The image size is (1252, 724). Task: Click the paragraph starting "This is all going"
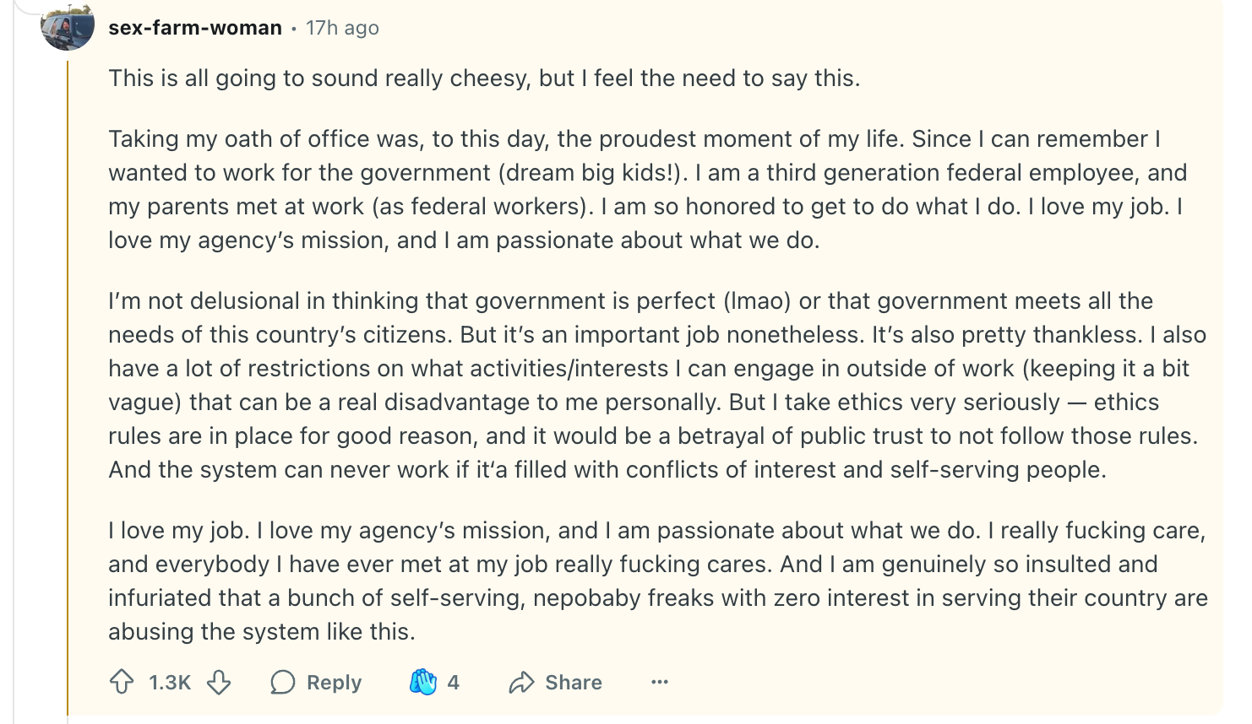(x=484, y=78)
